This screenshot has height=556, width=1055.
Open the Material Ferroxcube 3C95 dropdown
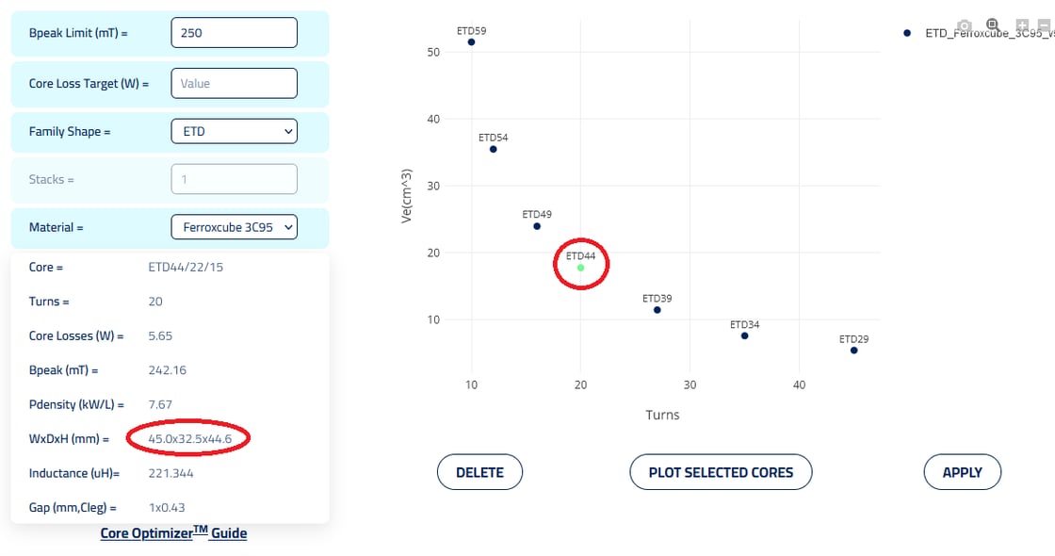[x=235, y=227]
